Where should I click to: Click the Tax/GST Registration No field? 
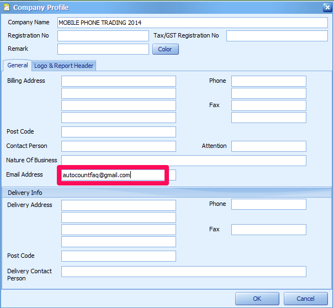click(277, 36)
